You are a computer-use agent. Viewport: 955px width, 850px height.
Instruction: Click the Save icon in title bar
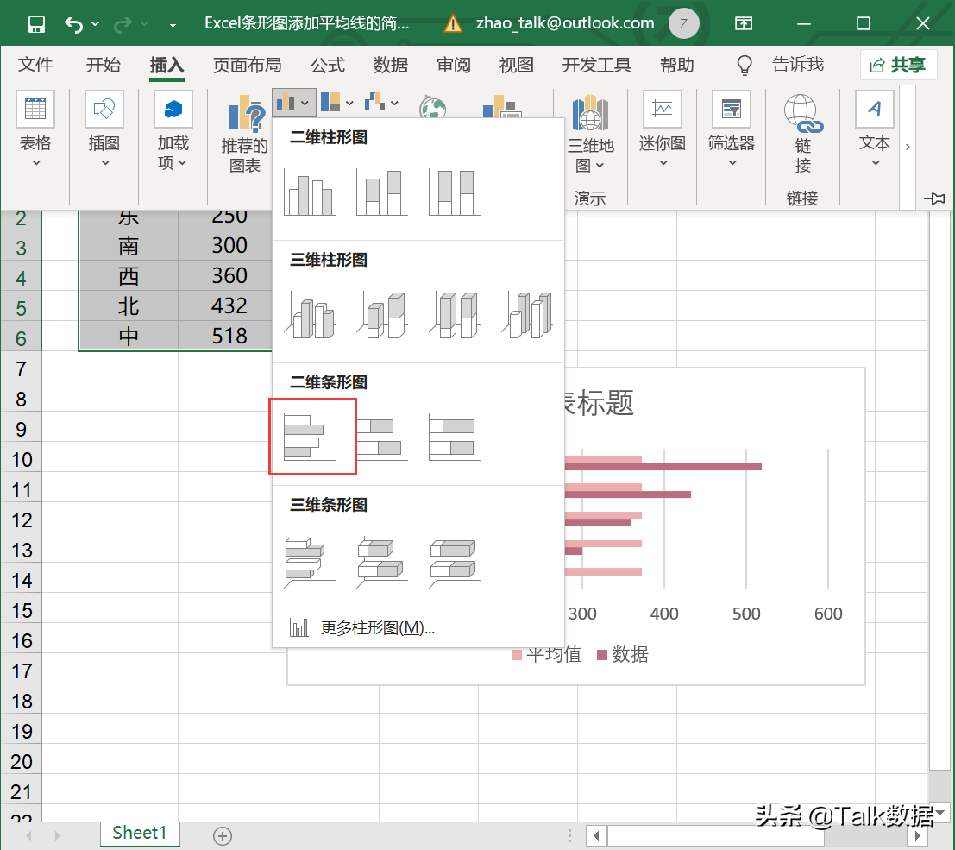pyautogui.click(x=36, y=24)
